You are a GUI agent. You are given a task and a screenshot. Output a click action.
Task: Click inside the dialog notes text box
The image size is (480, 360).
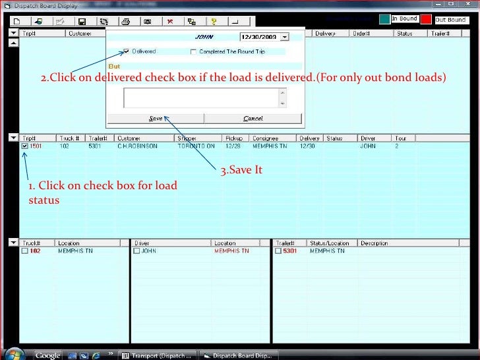pos(201,98)
